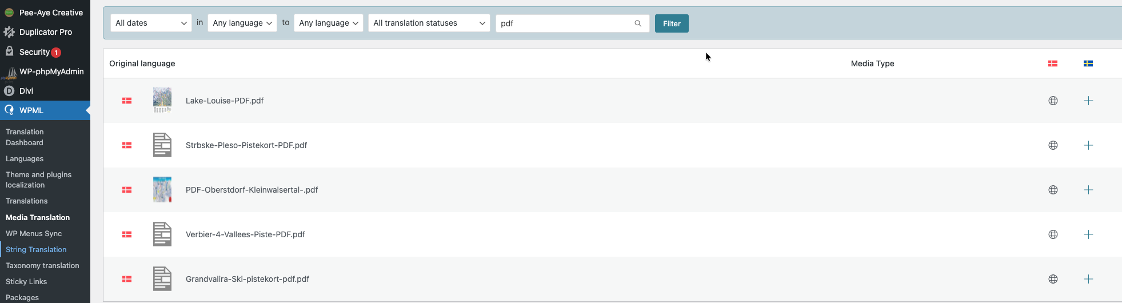The image size is (1122, 303).
Task: Click Lake-Louise-PDF.pdf thumbnail image
Action: point(162,100)
